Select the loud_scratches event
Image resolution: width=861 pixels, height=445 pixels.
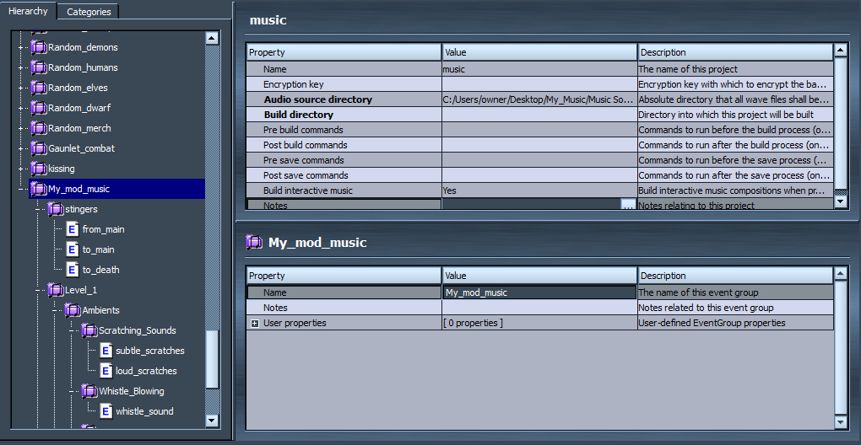[145, 371]
